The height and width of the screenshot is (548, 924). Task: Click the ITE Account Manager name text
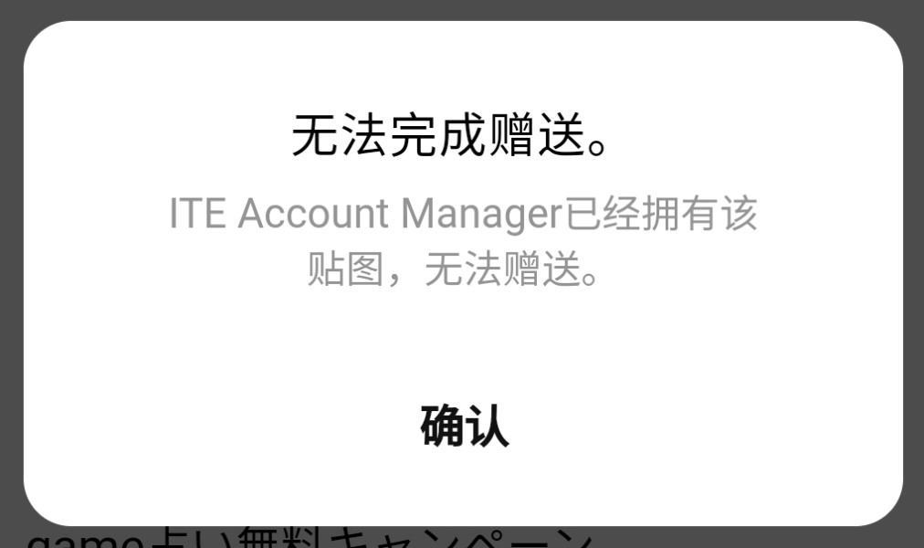(x=365, y=213)
